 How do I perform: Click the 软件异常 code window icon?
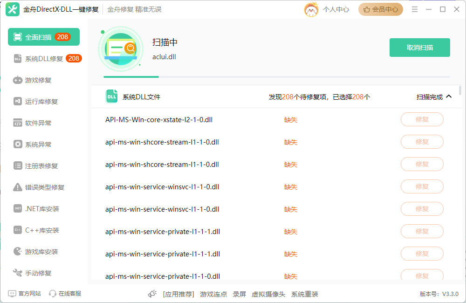18,123
